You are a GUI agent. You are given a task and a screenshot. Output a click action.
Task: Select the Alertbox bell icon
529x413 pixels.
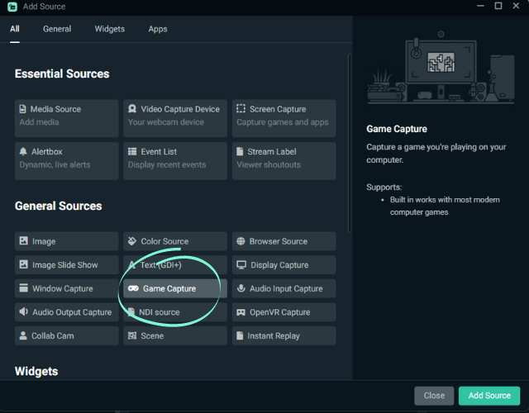(23, 151)
